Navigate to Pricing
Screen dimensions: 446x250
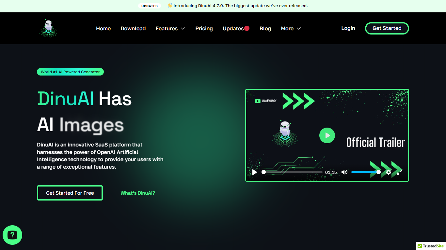click(x=204, y=29)
